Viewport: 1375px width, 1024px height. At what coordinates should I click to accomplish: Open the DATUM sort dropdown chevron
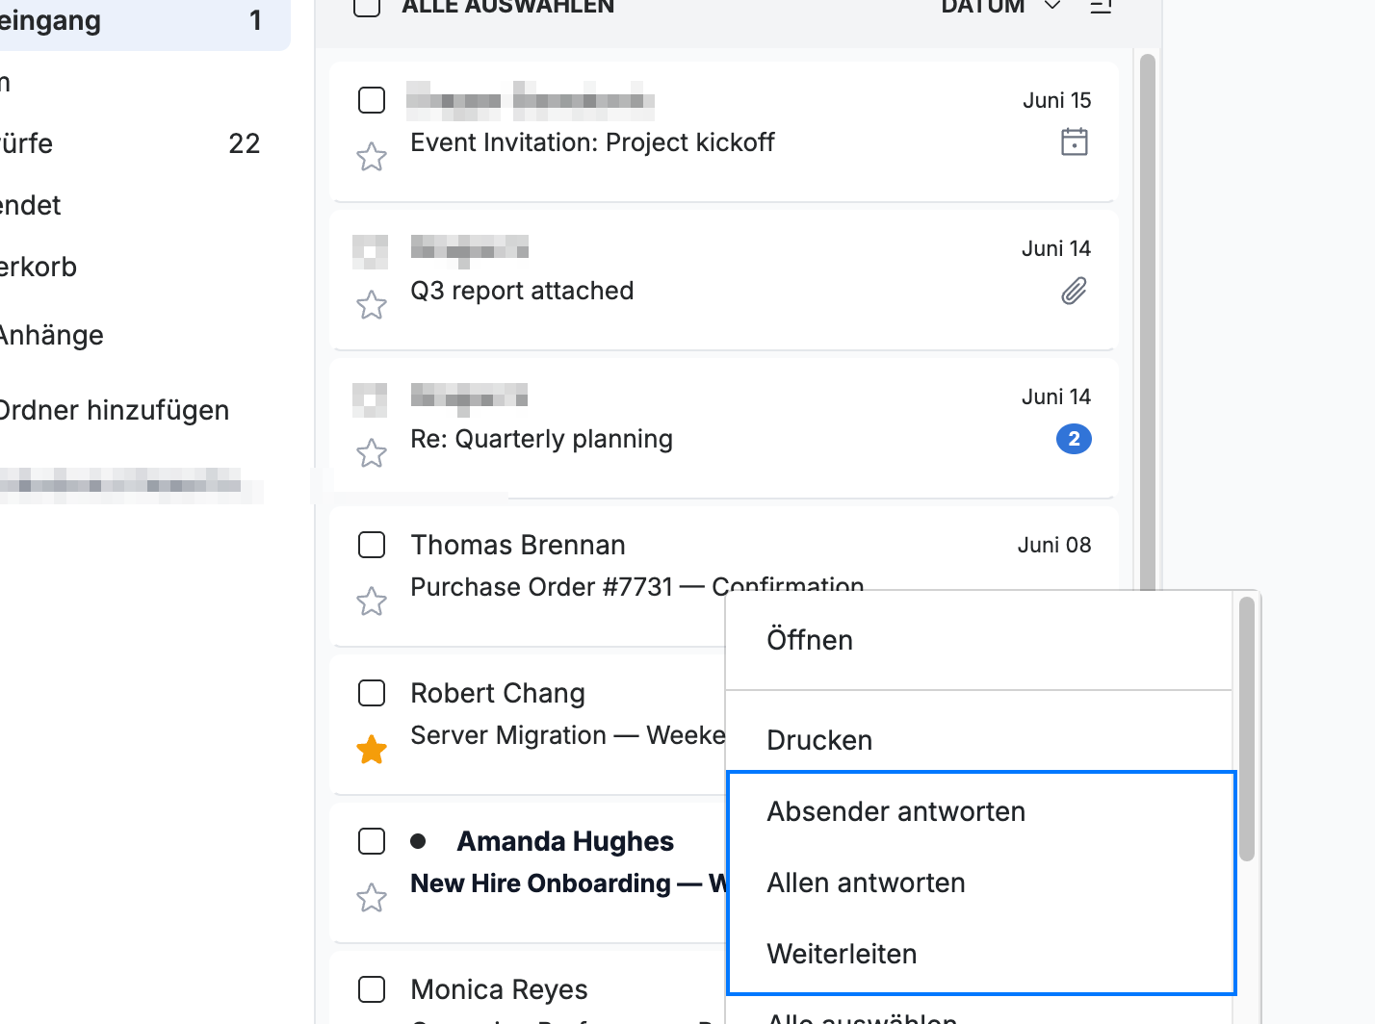tap(1052, 6)
